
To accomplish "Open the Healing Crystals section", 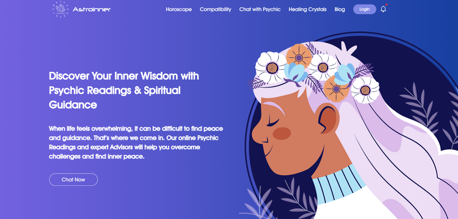I will tap(307, 9).
